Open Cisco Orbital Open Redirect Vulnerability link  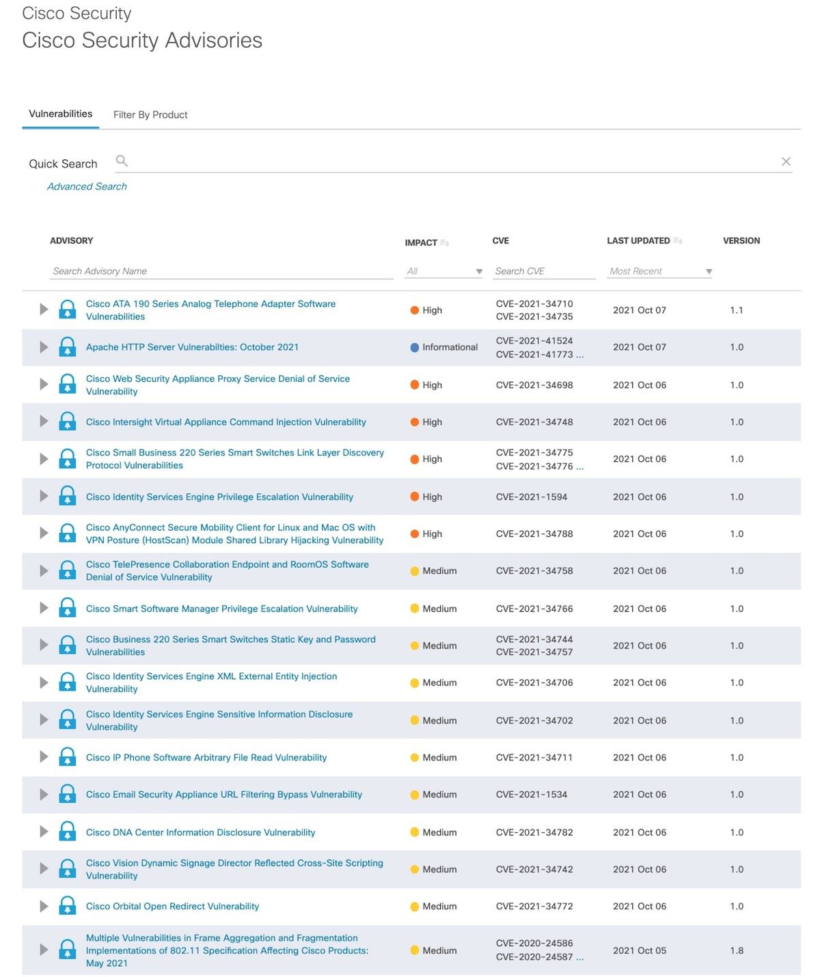[x=173, y=907]
